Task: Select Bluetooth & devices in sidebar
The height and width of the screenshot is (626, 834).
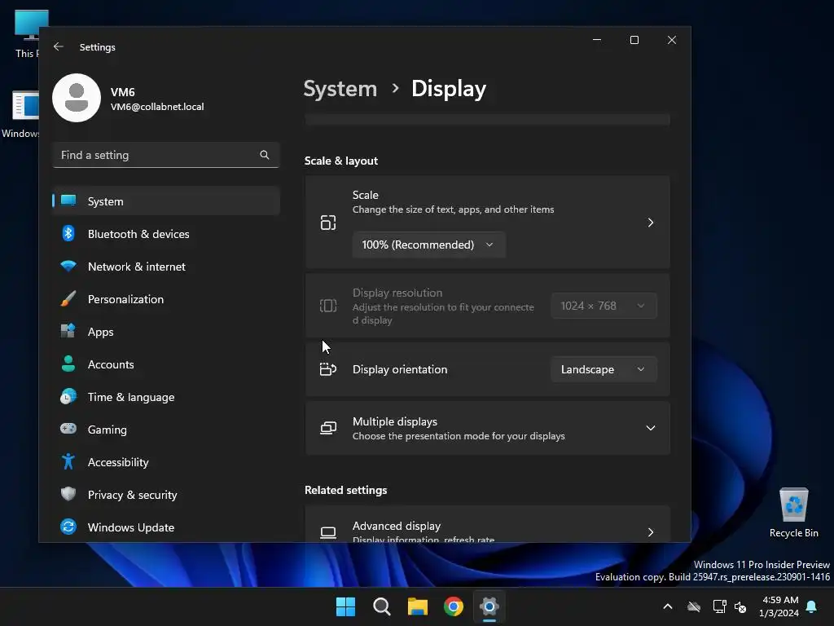Action: 166,234
